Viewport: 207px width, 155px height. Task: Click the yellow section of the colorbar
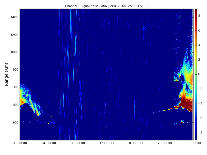196,53
